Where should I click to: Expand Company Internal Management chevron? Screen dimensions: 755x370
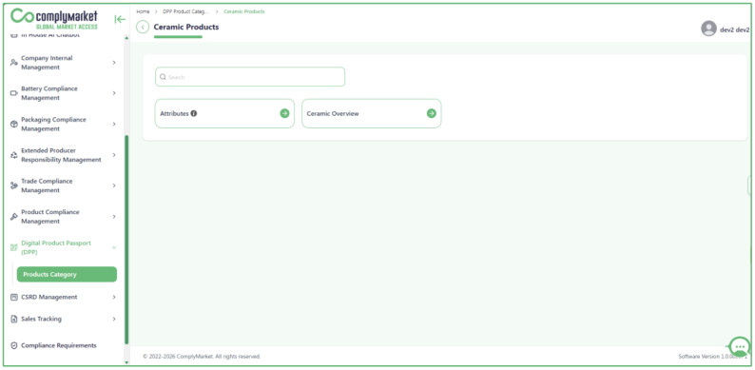[x=114, y=63]
